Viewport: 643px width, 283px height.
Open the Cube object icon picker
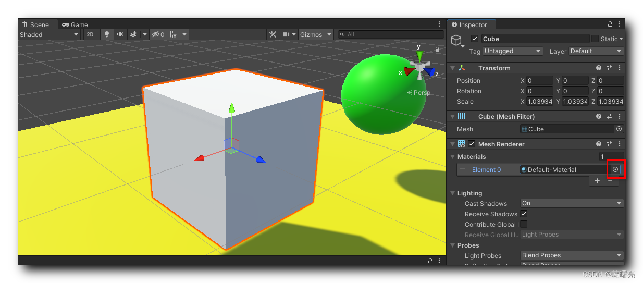tap(457, 41)
